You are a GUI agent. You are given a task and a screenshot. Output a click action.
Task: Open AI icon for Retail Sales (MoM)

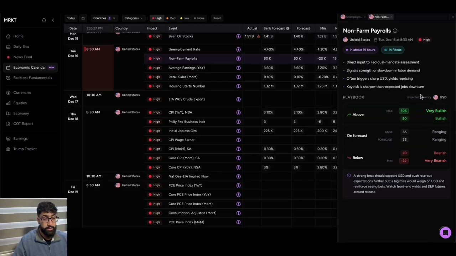238,77
